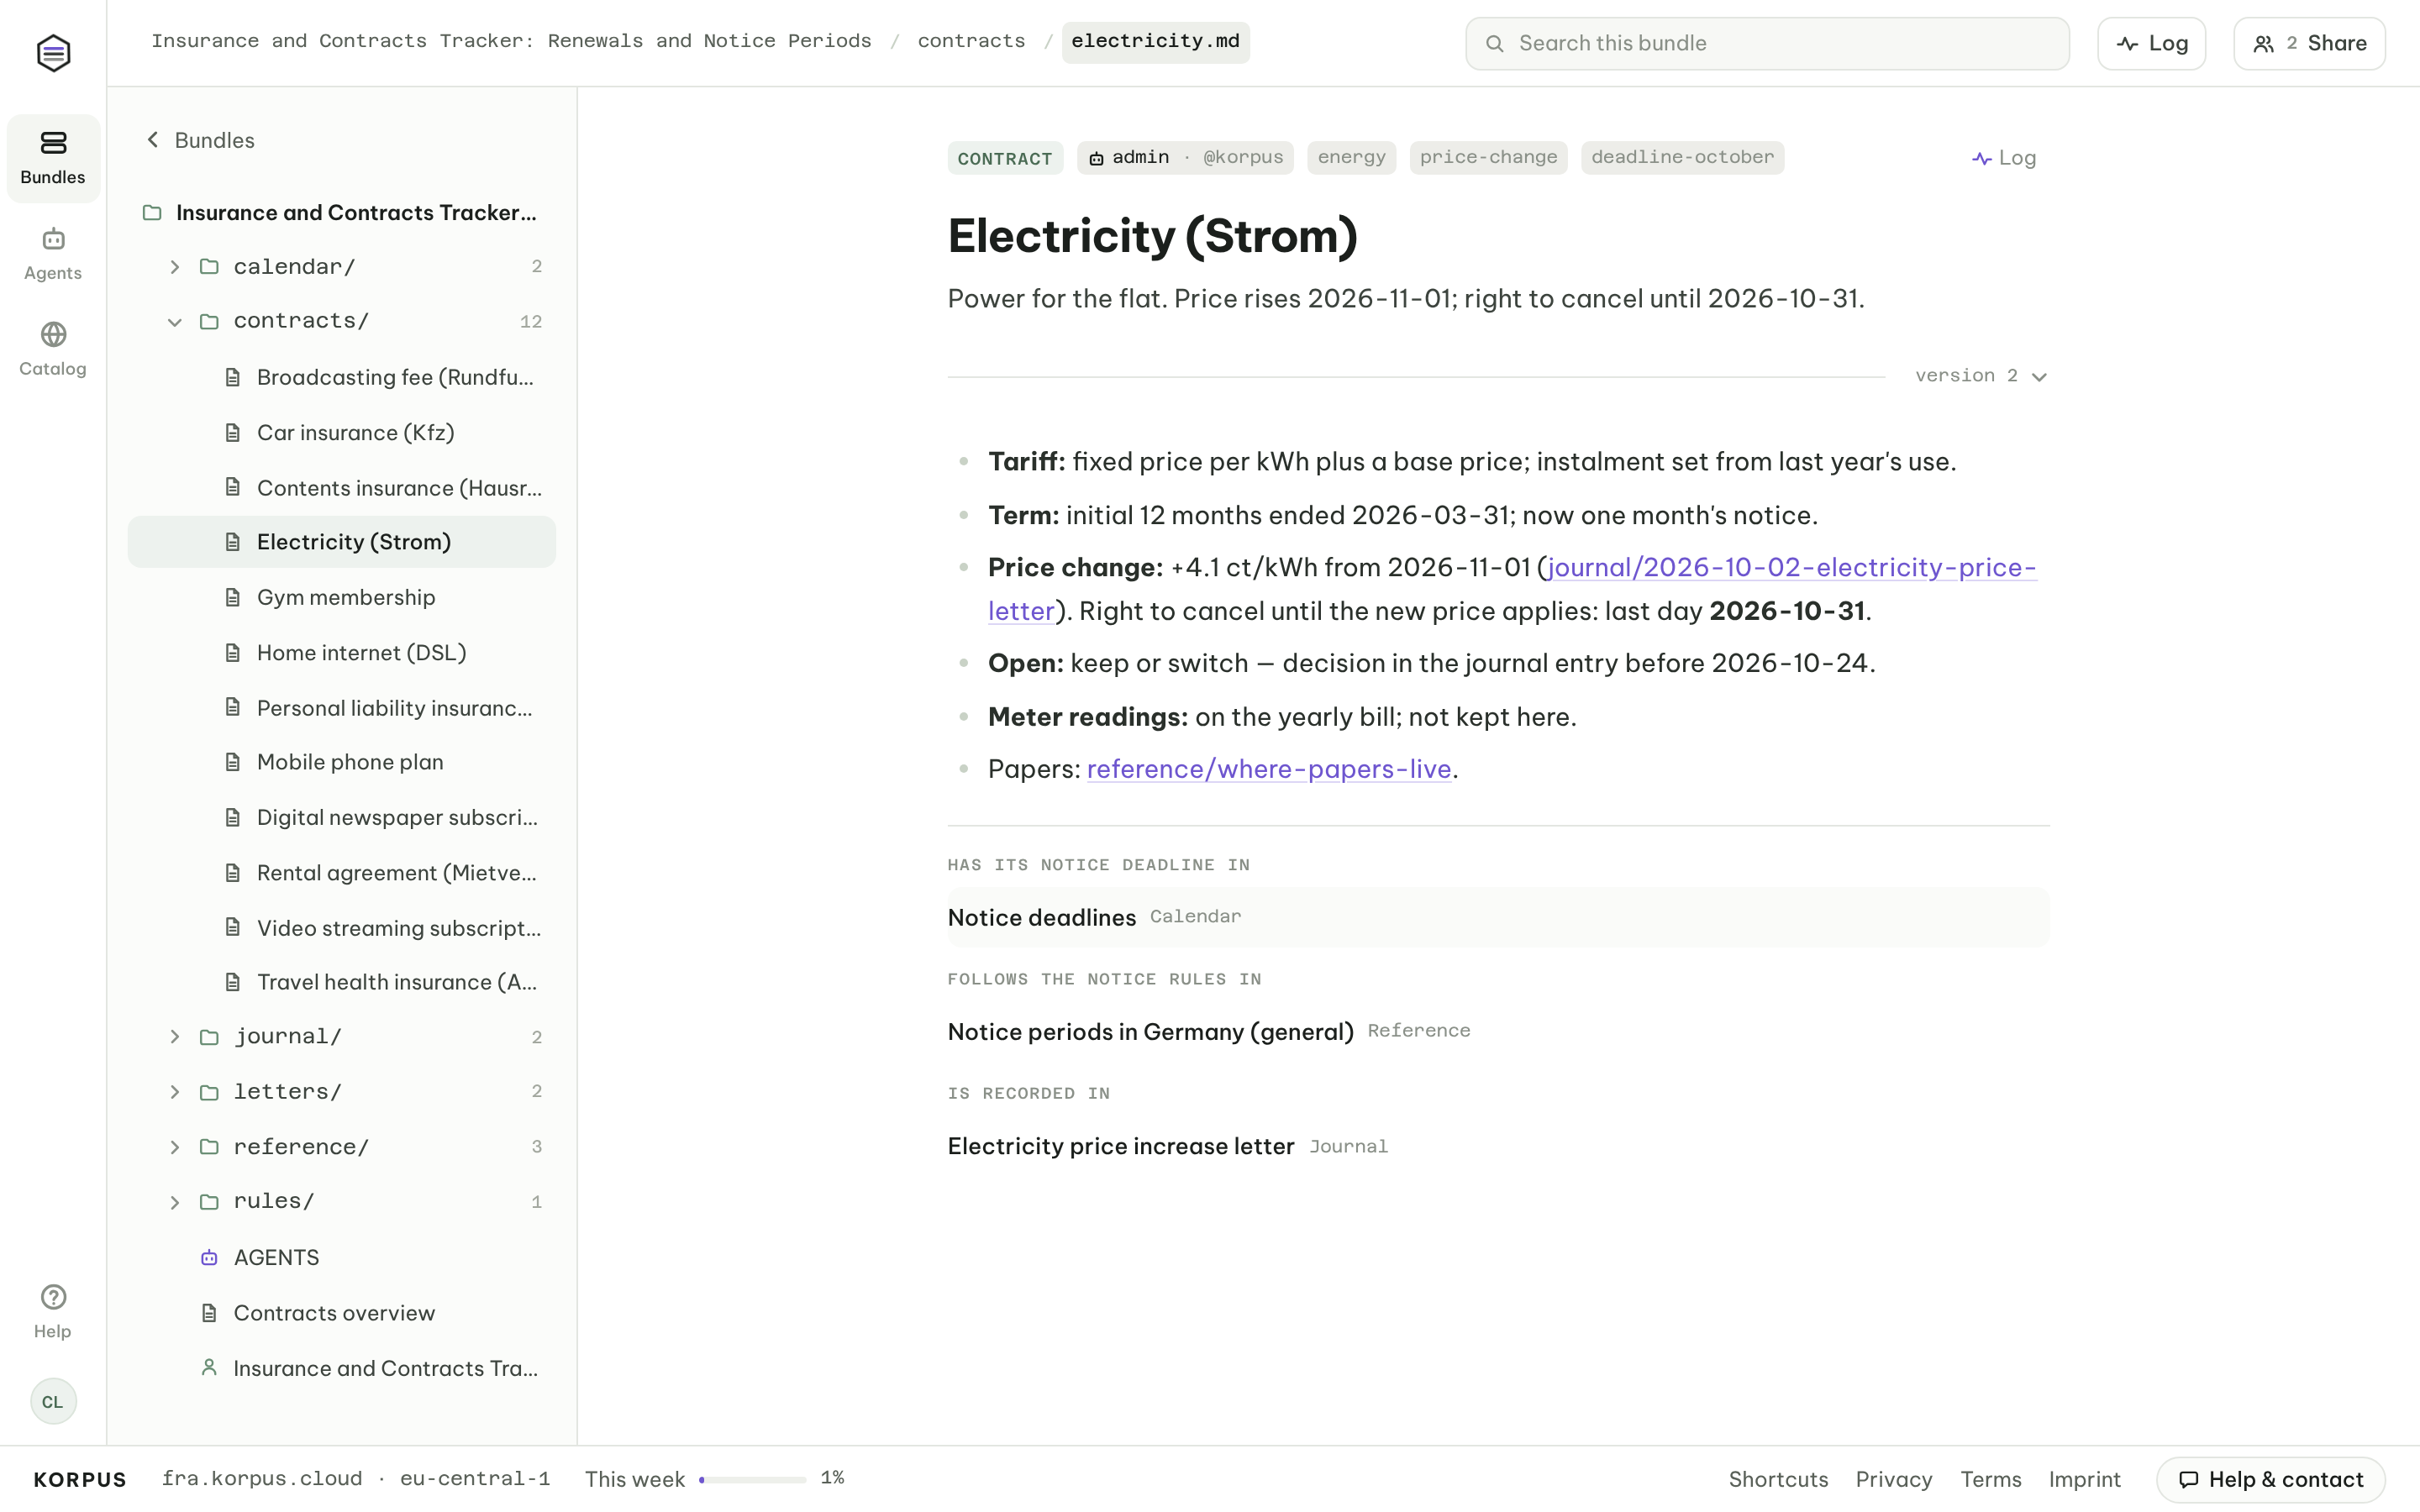Click the search magnifier icon

[1494, 43]
